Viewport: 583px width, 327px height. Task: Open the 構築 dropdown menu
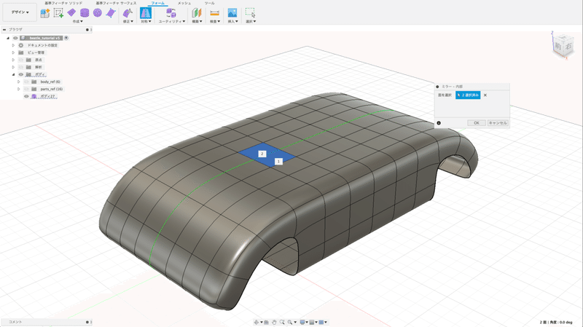(197, 22)
